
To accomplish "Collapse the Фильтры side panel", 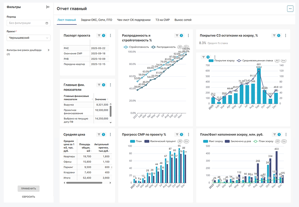I will 48,7.
